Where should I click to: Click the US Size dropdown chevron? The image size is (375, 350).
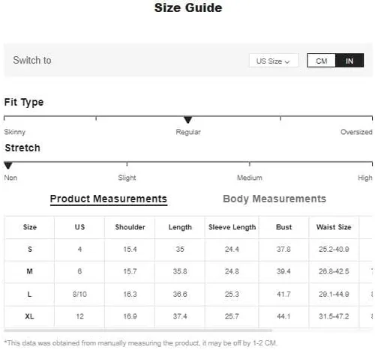pyautogui.click(x=287, y=61)
